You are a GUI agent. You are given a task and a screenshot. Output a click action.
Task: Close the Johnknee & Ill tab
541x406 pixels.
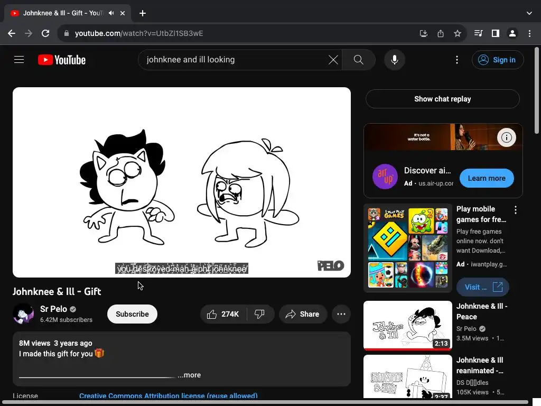pos(123,13)
